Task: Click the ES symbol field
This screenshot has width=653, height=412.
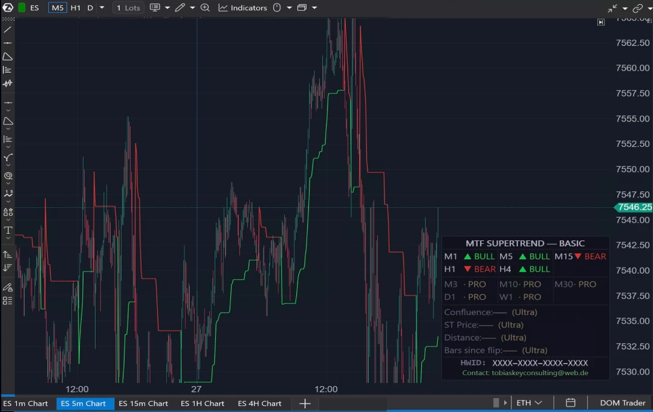Action: click(x=34, y=7)
